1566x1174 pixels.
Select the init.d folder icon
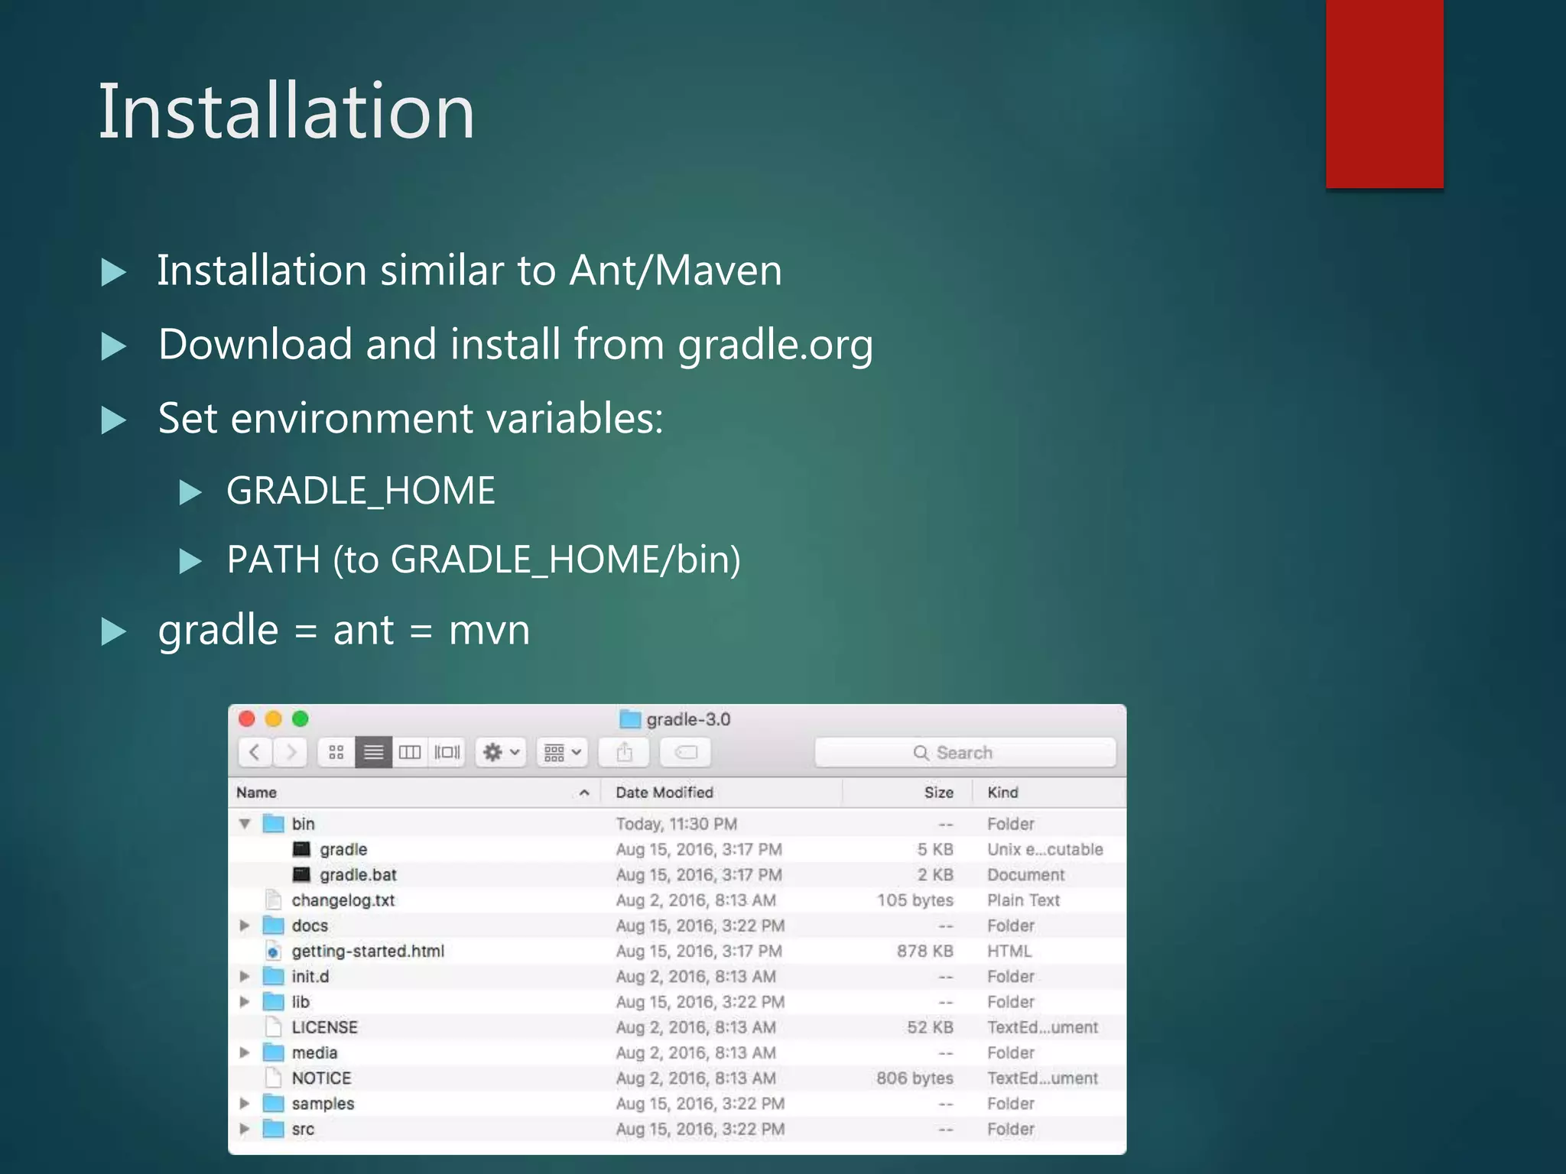(274, 976)
